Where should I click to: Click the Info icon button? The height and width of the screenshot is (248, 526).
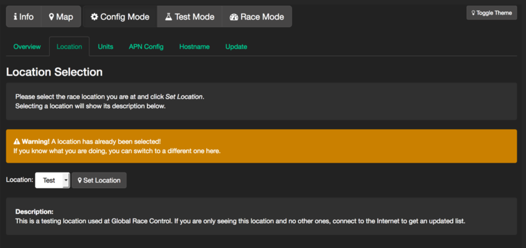[23, 16]
